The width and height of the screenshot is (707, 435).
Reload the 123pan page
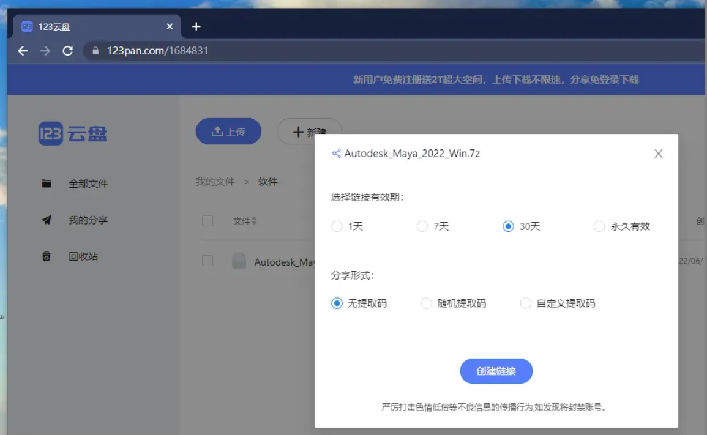(67, 51)
